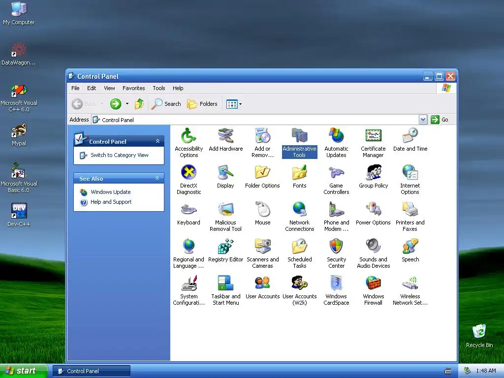Open Mouse settings icon

point(263,214)
